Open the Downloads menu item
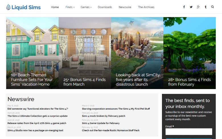The width and height of the screenshot is (222, 139). (x=105, y=7)
